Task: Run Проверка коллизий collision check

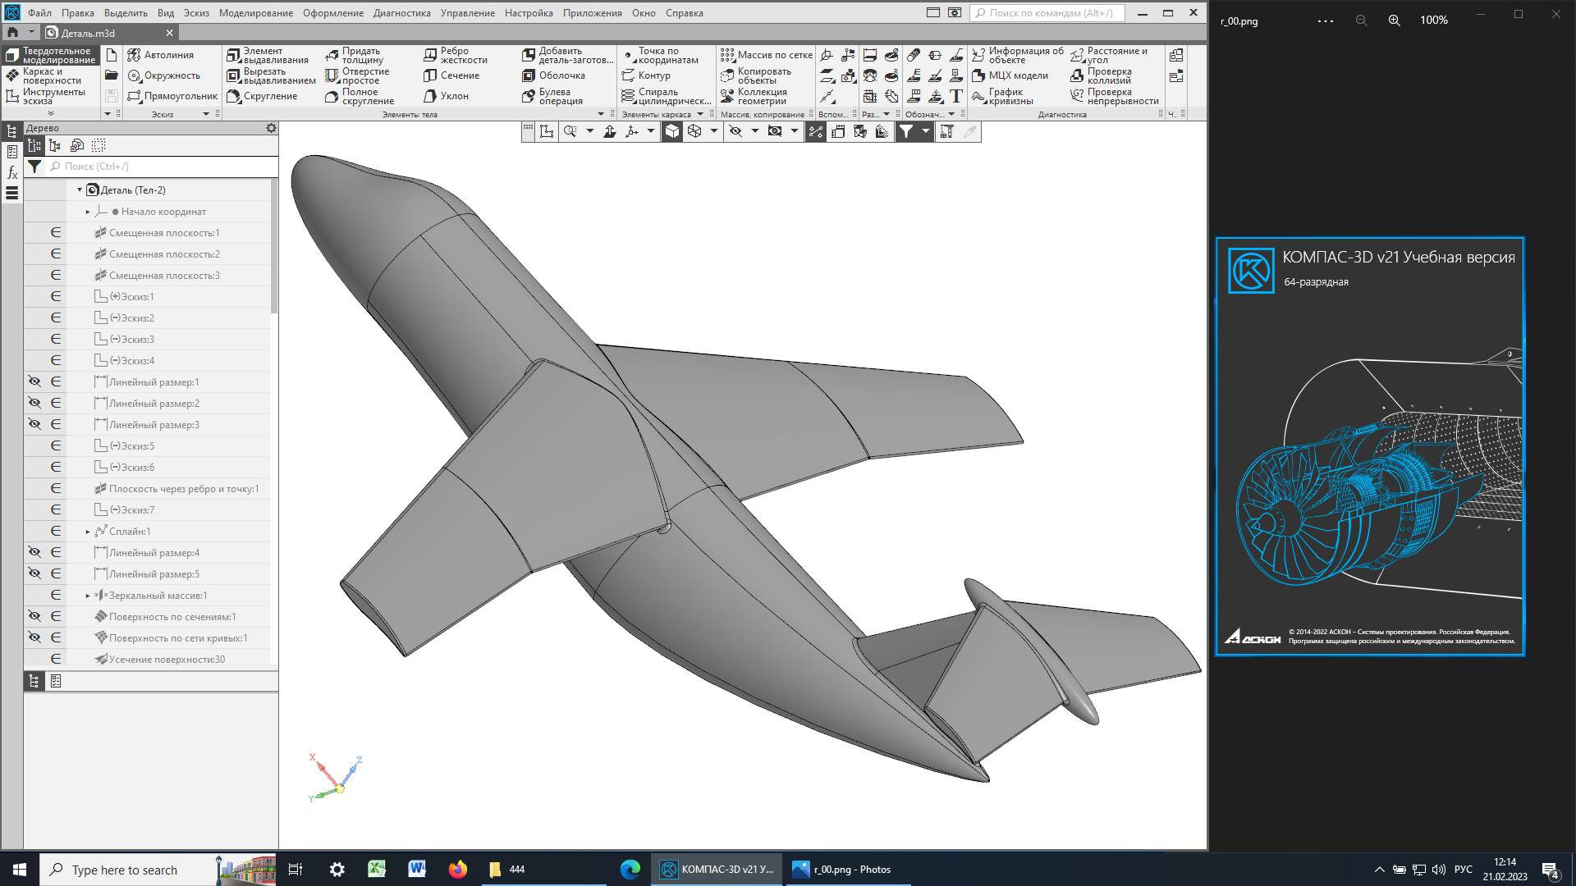Action: (1101, 75)
